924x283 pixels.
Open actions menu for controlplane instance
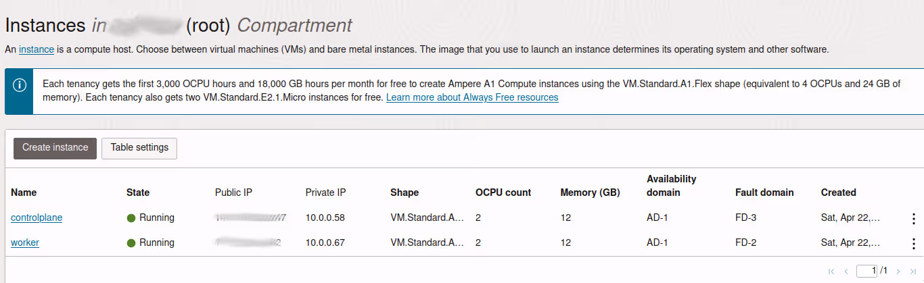[914, 218]
